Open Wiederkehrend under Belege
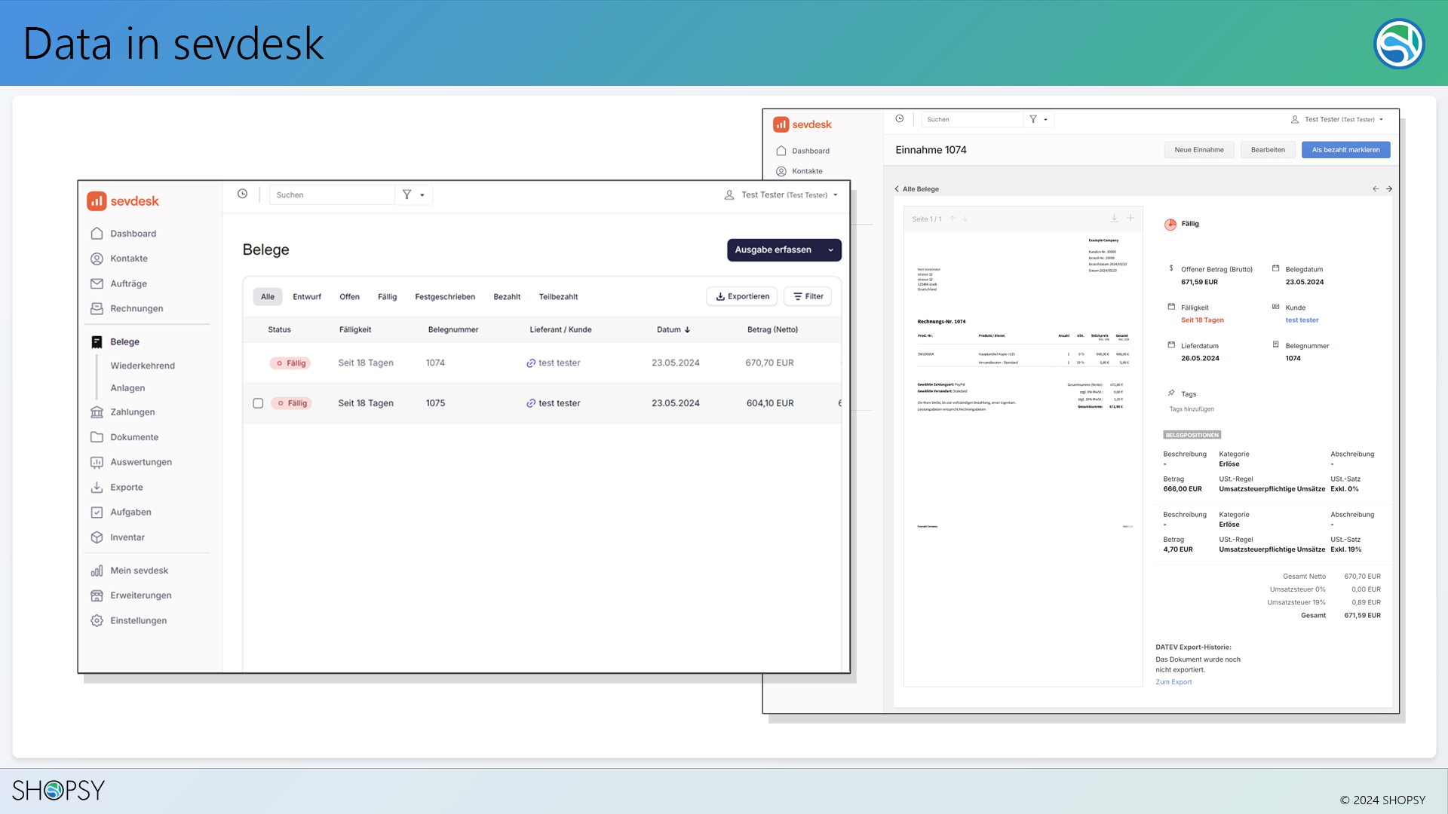This screenshot has width=1448, height=814. (143, 366)
